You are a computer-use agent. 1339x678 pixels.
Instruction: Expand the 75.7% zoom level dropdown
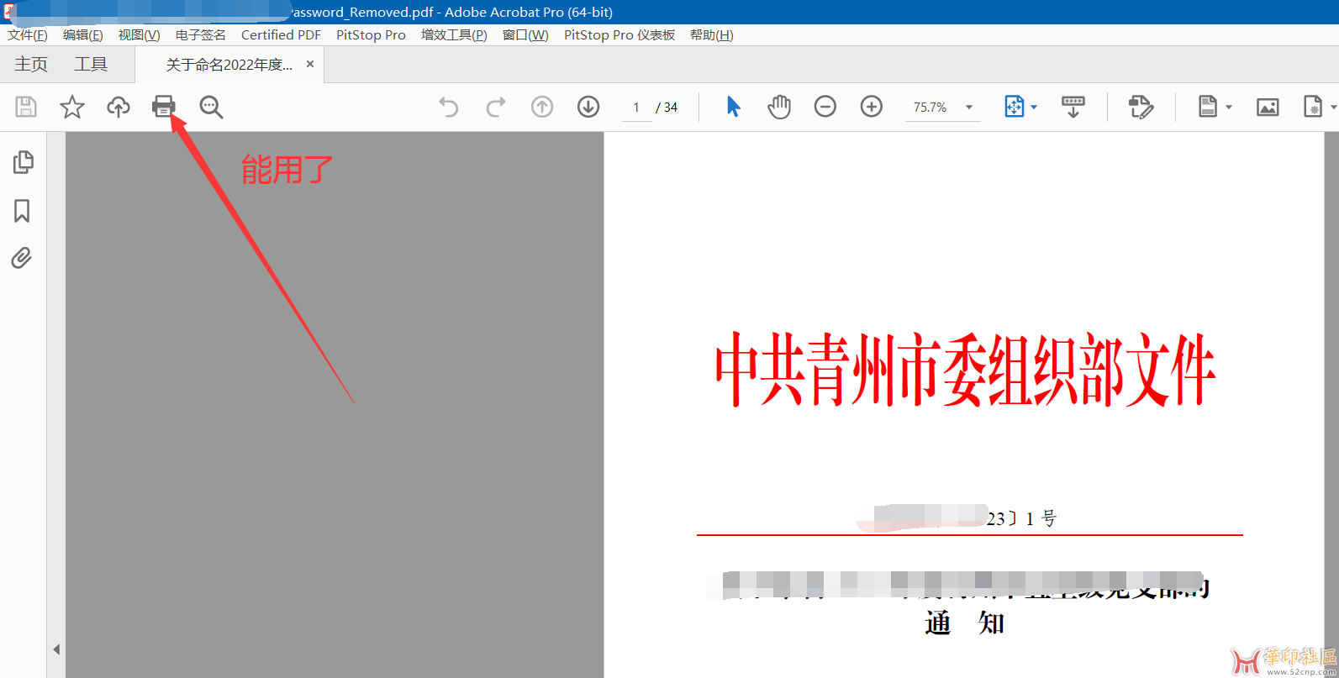tap(969, 108)
